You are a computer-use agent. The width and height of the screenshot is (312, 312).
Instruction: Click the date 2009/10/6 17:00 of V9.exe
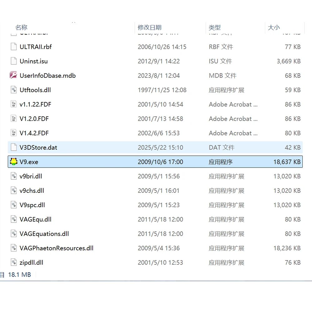point(160,162)
